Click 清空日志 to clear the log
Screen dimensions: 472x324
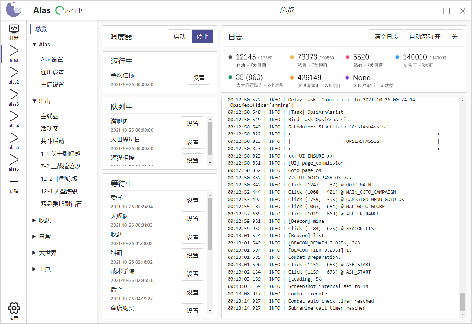386,36
